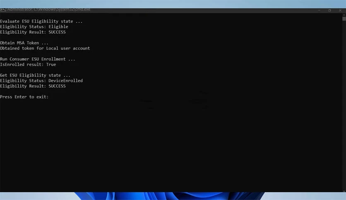Close the Administrator cmd.exe window
346x200 pixels.
(x=340, y=10)
